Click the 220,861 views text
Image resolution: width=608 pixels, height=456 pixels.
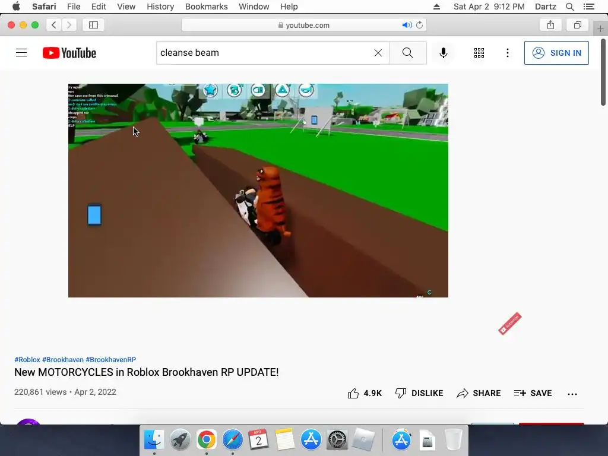40,392
